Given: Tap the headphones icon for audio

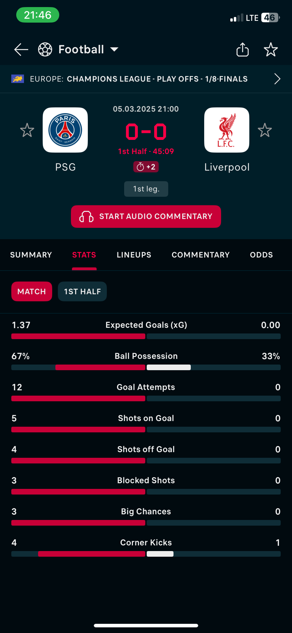Looking at the screenshot, I should pyautogui.click(x=86, y=217).
